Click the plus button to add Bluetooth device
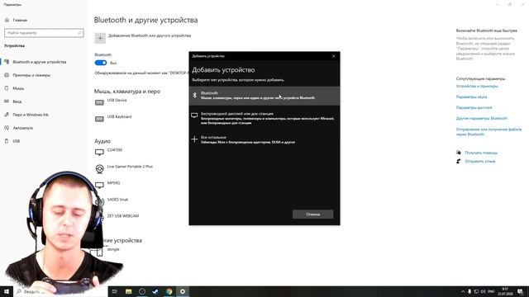This screenshot has height=297, width=529. (x=100, y=39)
